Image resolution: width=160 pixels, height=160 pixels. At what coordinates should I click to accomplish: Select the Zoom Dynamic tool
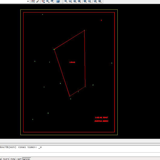coord(70,1)
